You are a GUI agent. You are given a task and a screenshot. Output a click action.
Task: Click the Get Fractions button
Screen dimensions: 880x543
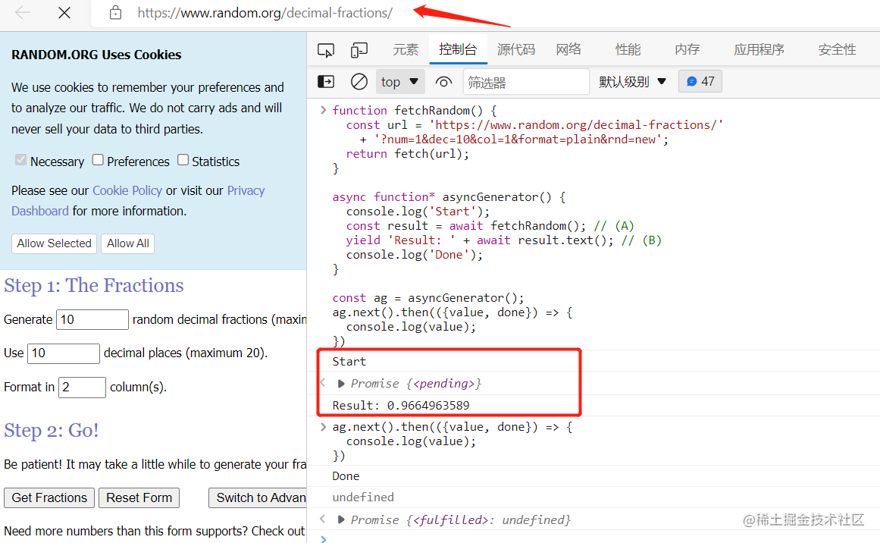[x=49, y=498]
